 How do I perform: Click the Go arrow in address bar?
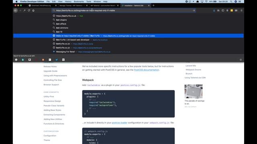tap(194, 10)
